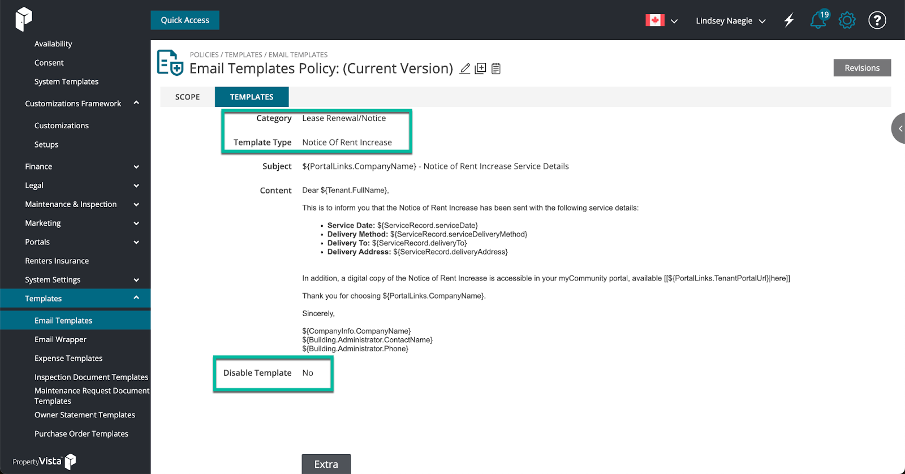Open Email Wrapper in the sidebar
The height and width of the screenshot is (474, 905).
(61, 339)
